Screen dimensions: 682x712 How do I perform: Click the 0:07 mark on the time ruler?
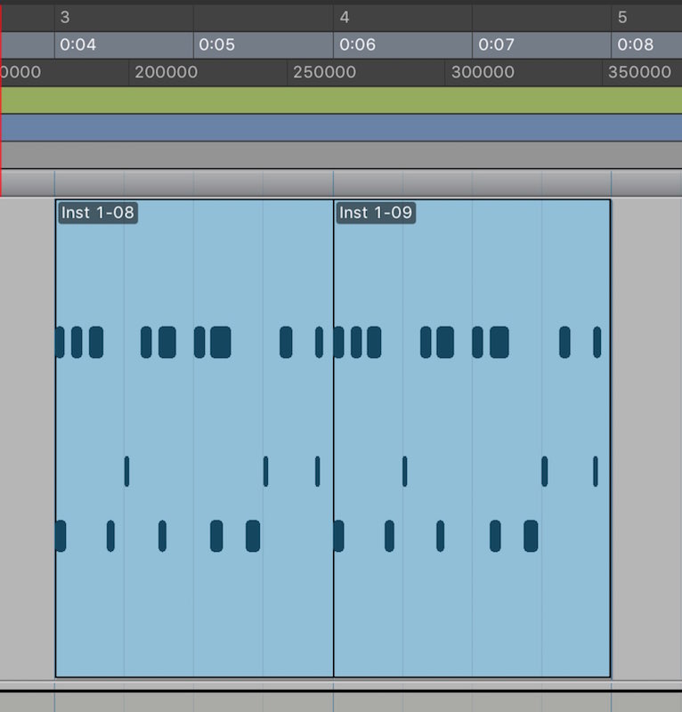(497, 44)
